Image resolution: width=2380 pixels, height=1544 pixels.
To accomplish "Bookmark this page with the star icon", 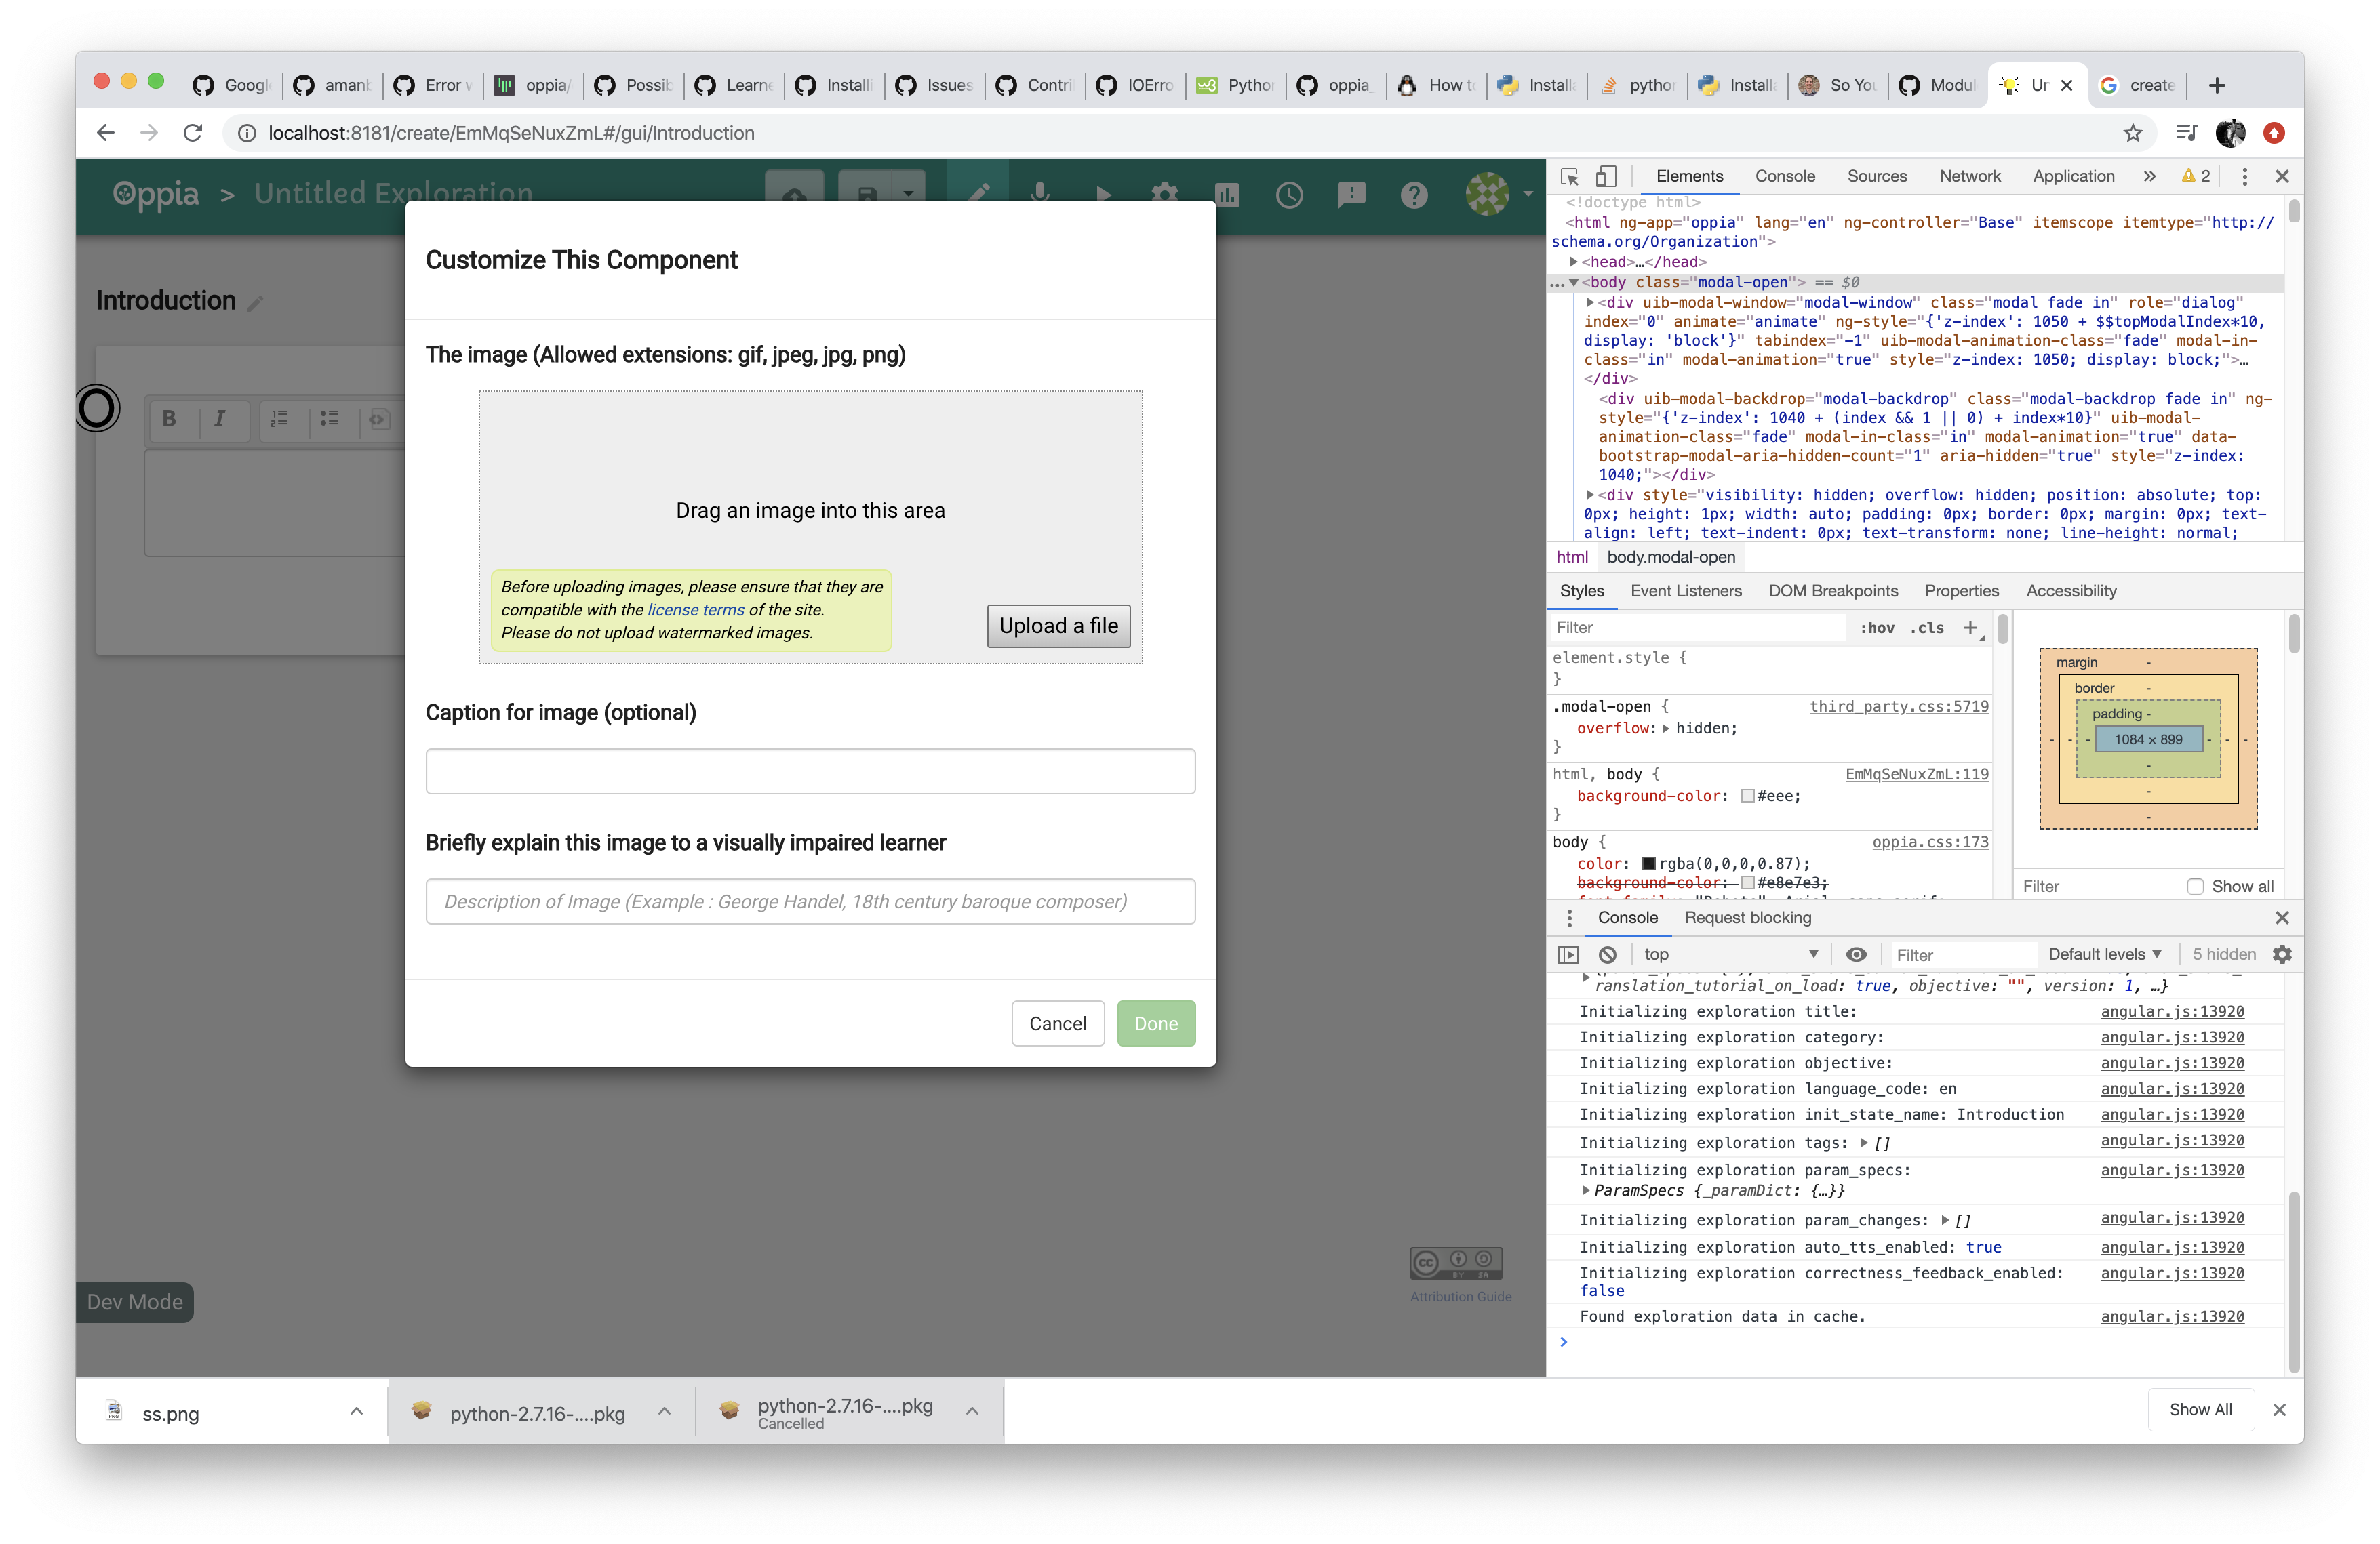I will coord(2133,133).
